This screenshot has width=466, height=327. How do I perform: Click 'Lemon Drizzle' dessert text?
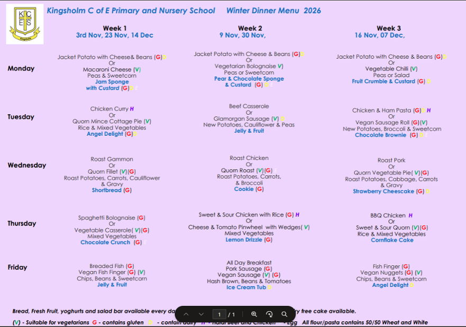(x=244, y=240)
